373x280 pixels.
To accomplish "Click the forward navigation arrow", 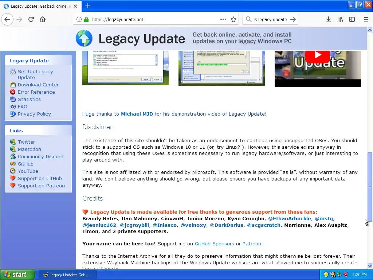I will point(20,19).
